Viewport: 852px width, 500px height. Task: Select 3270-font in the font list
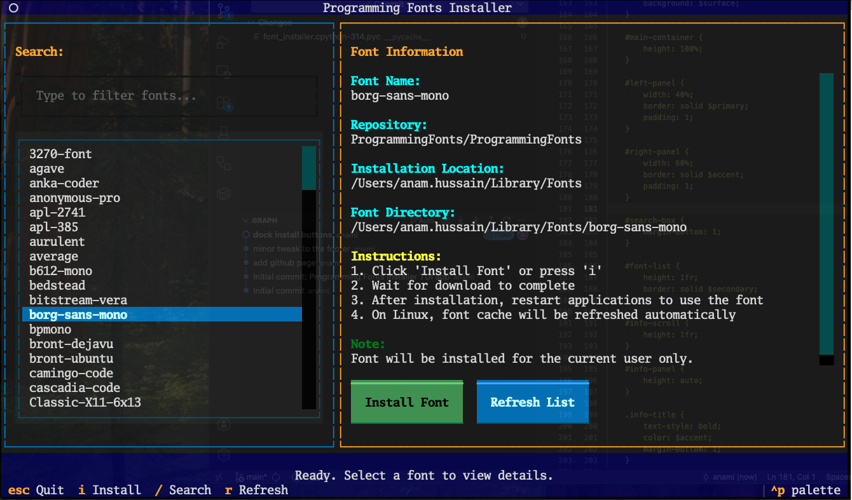point(60,154)
